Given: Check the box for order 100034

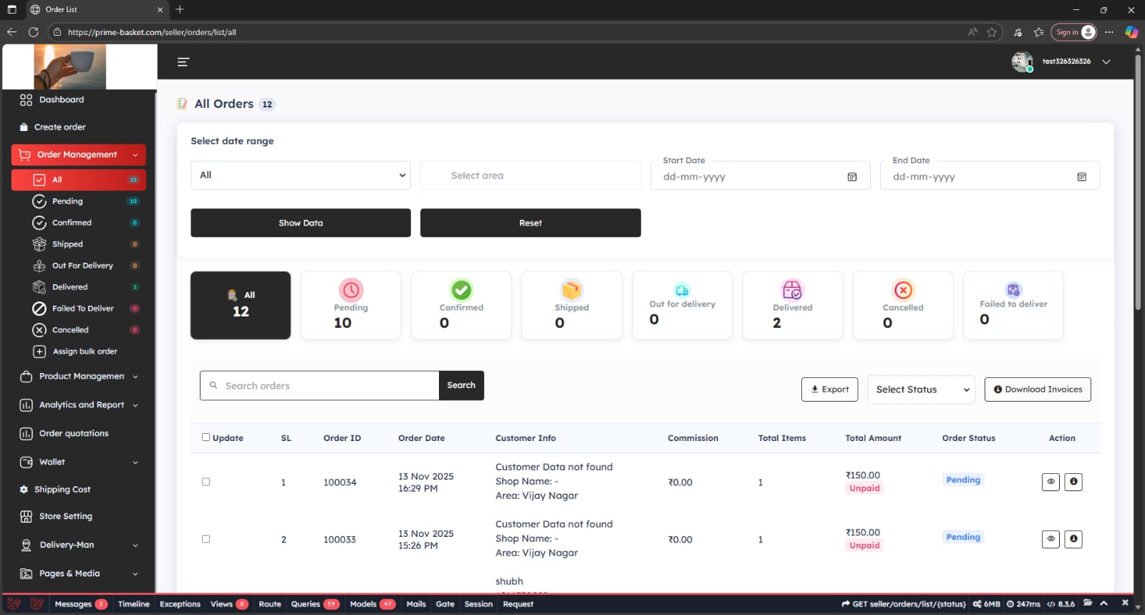Looking at the screenshot, I should pyautogui.click(x=206, y=482).
